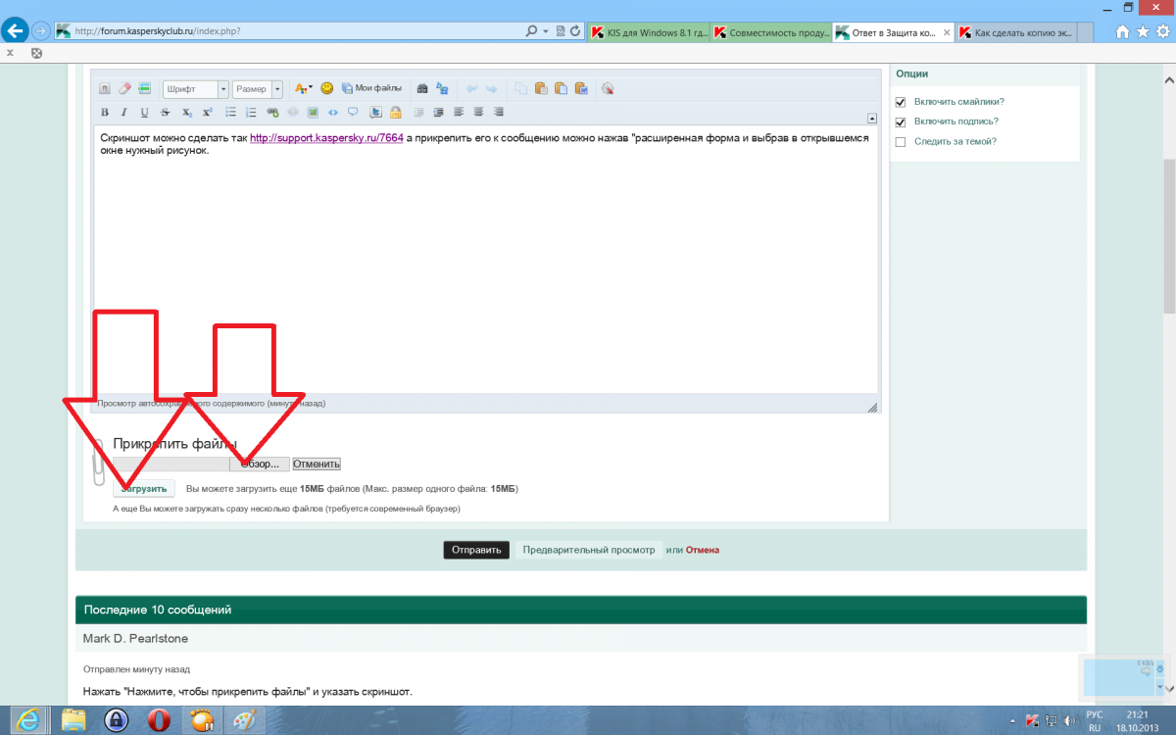Disable the 'Включить смайлики?' checkbox
Image resolution: width=1176 pixels, height=735 pixels.
pyautogui.click(x=901, y=102)
